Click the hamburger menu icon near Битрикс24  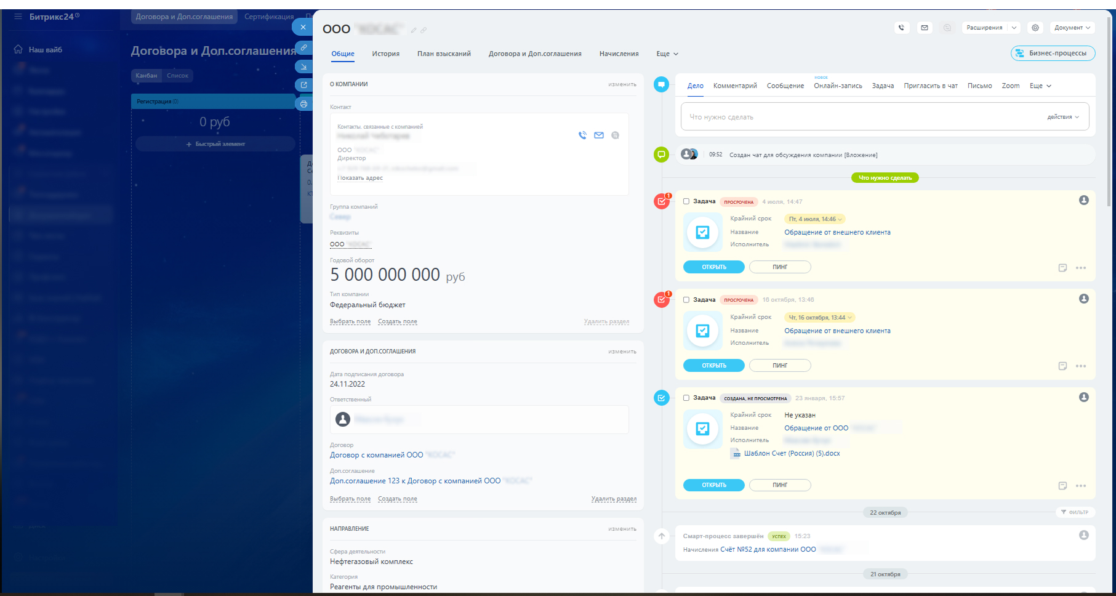point(18,17)
